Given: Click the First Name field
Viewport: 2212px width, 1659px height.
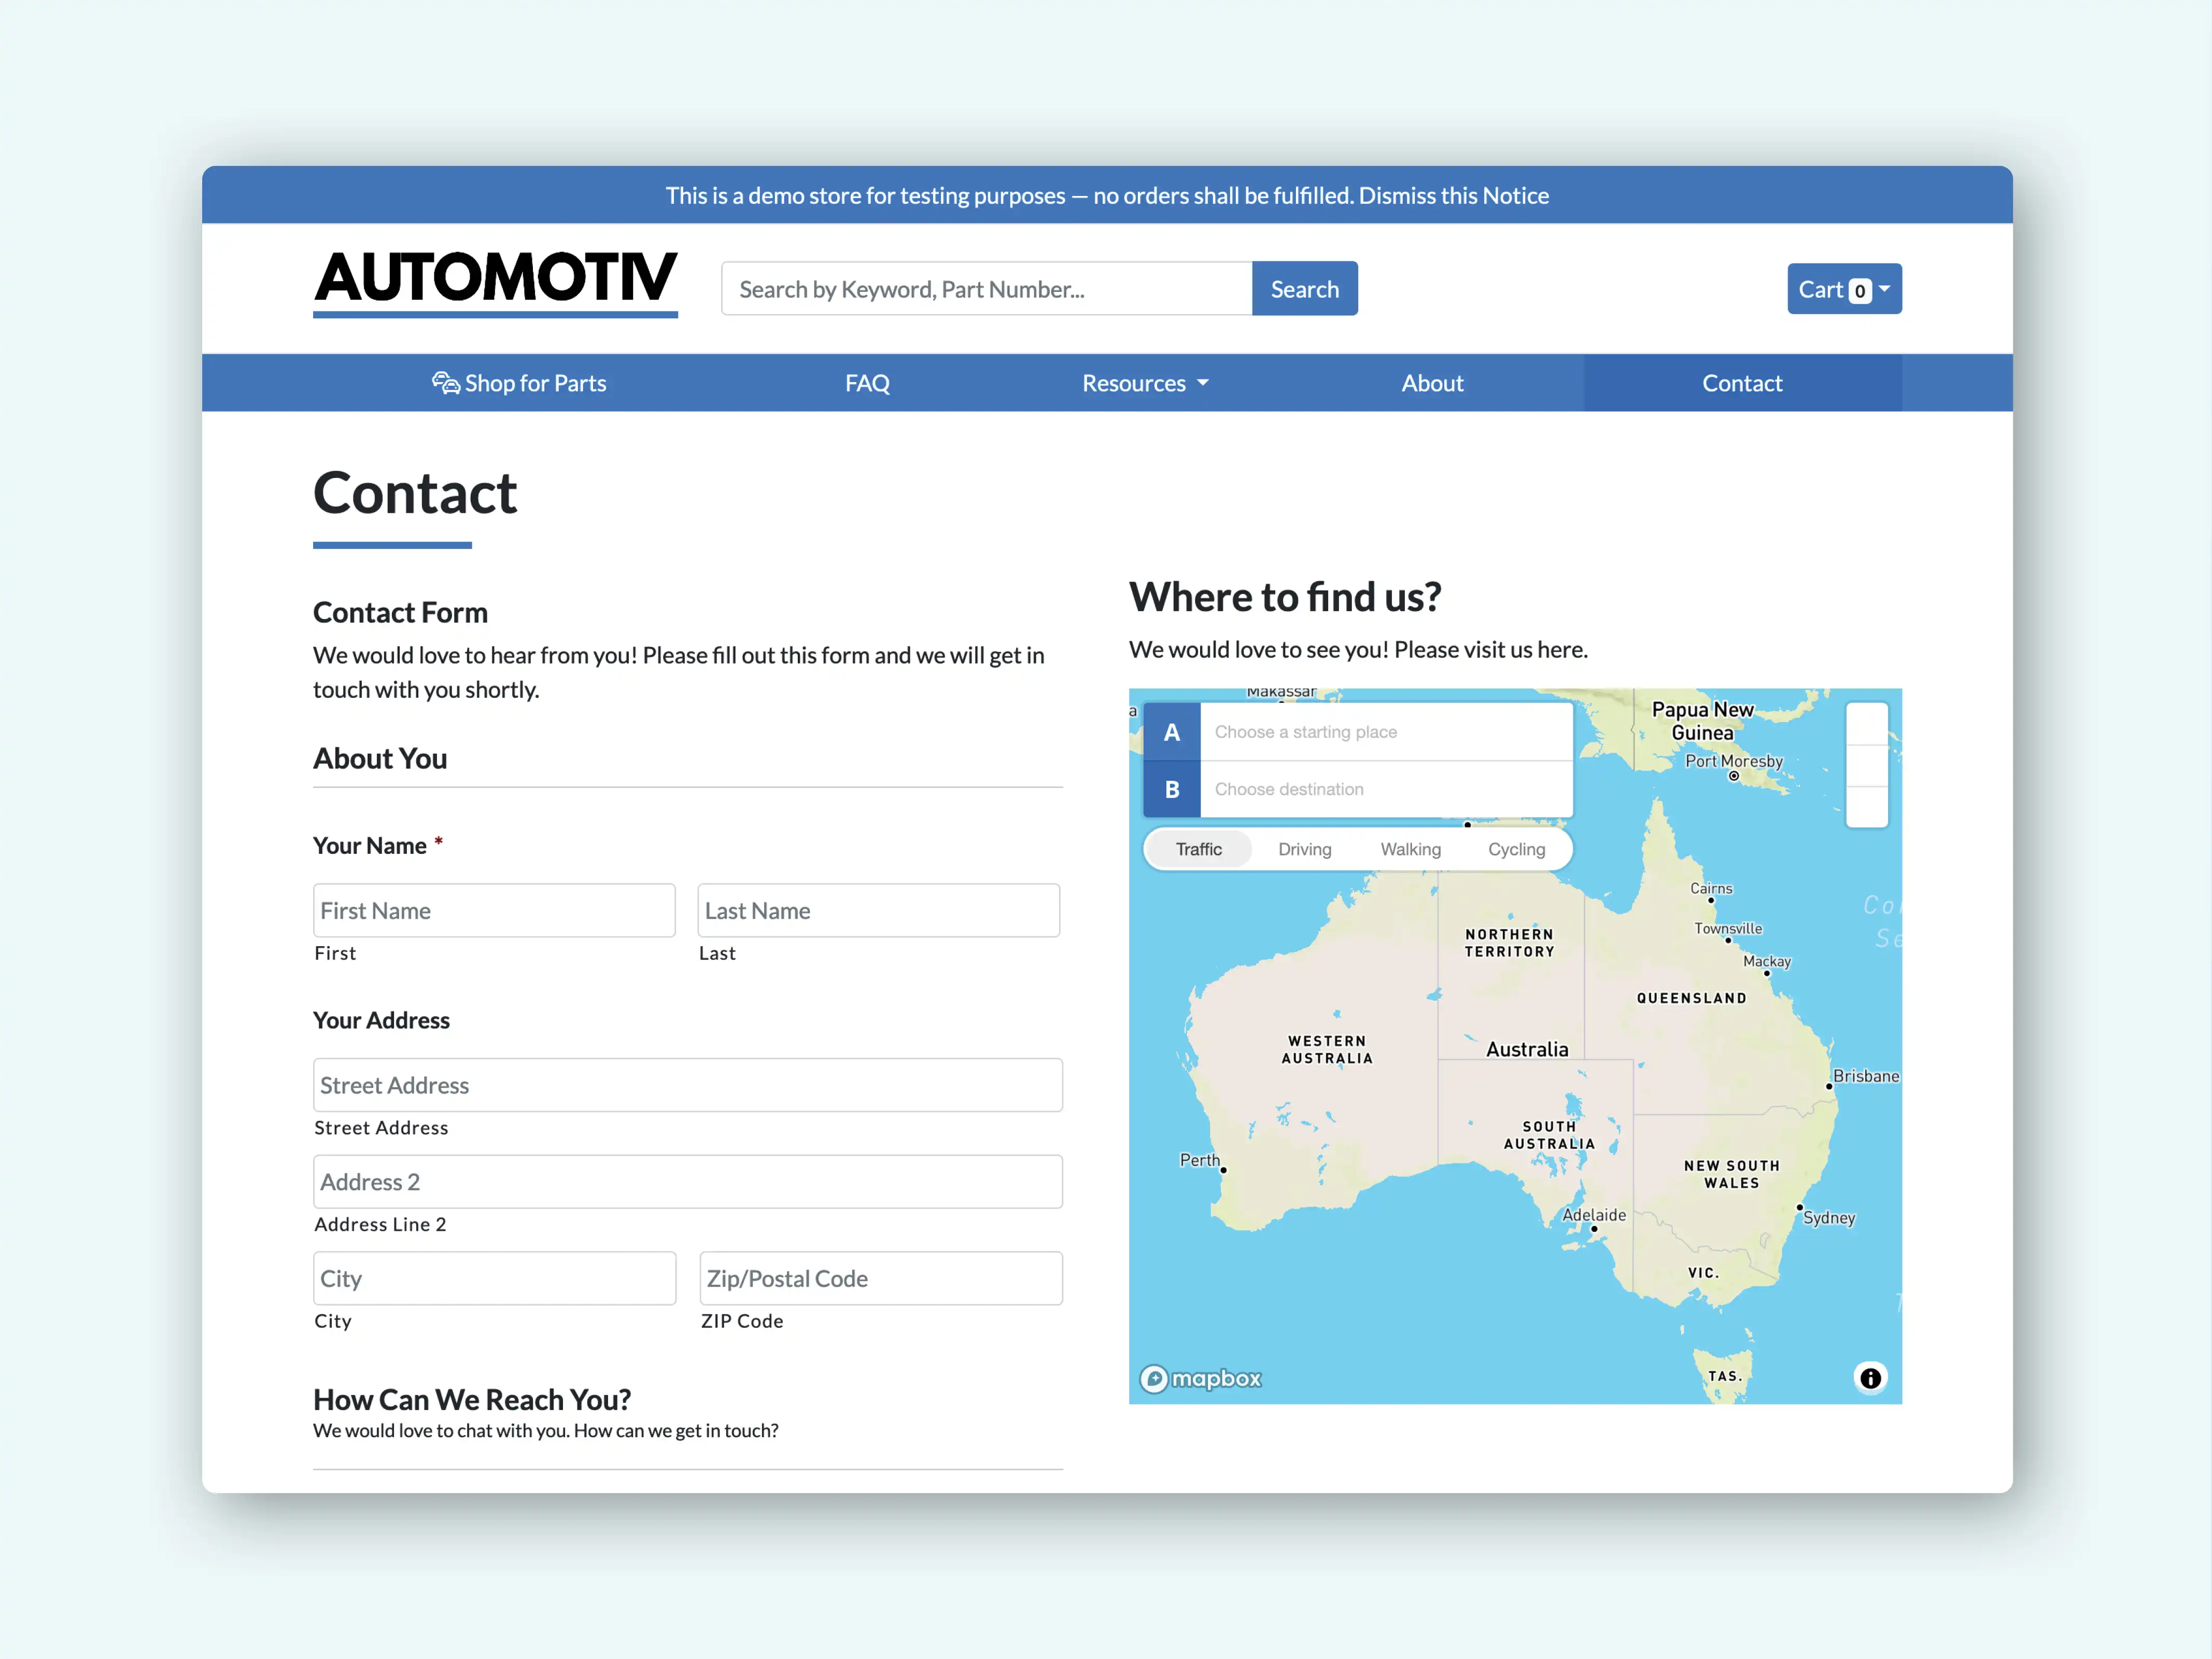Looking at the screenshot, I should pyautogui.click(x=494, y=910).
